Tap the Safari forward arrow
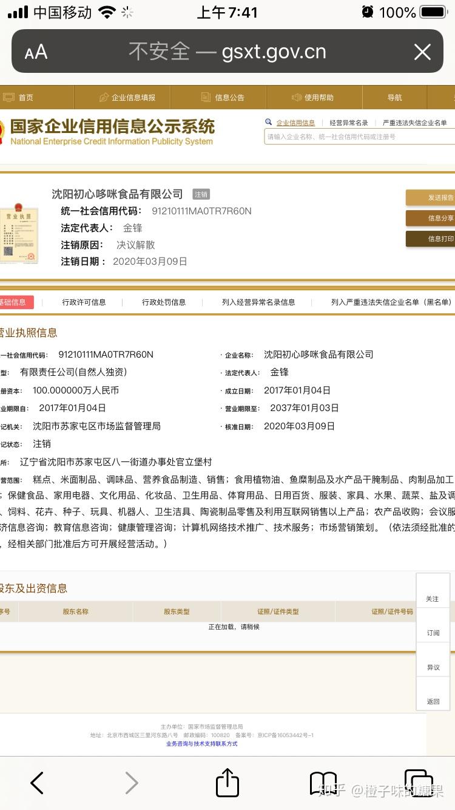Viewport: 455px width, 810px height. pyautogui.click(x=132, y=783)
